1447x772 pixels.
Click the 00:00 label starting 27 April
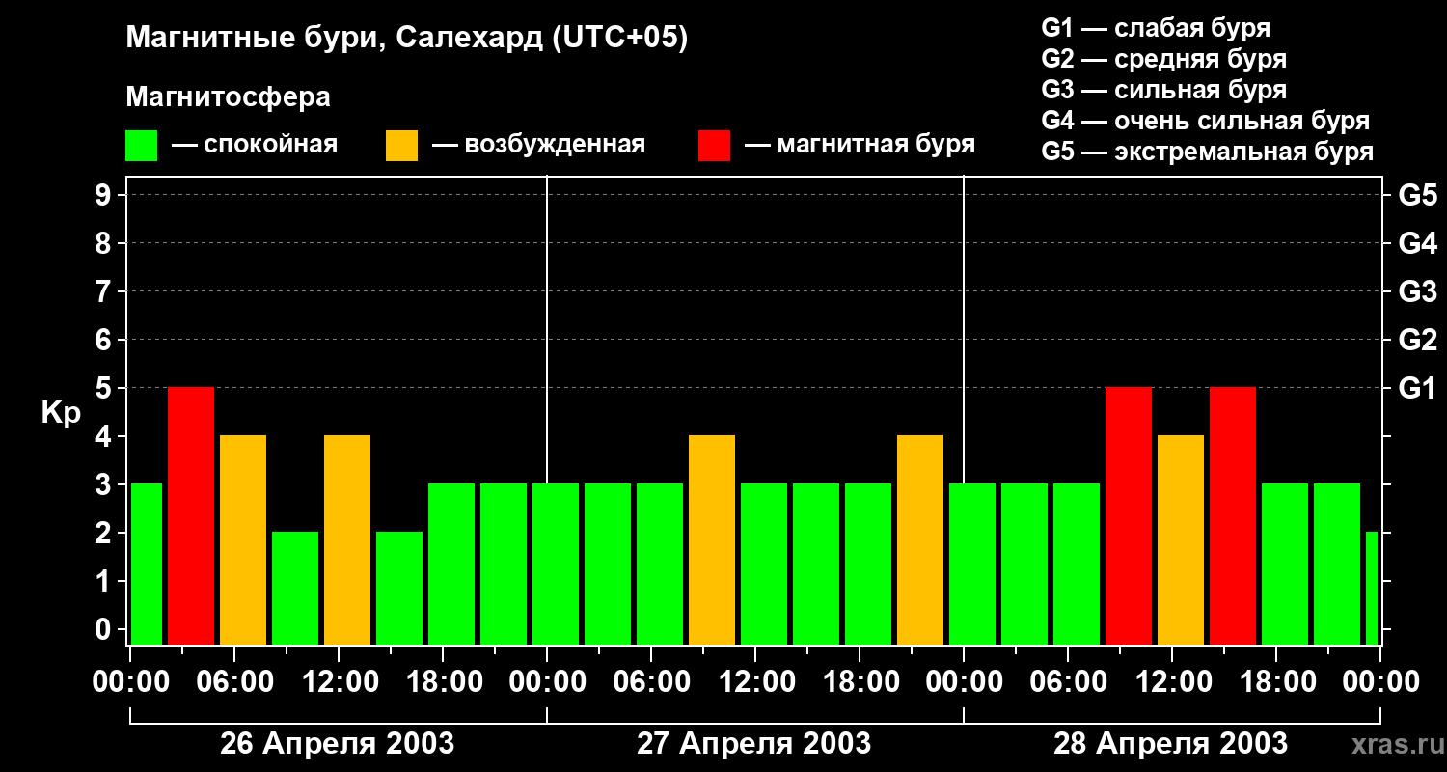548,681
